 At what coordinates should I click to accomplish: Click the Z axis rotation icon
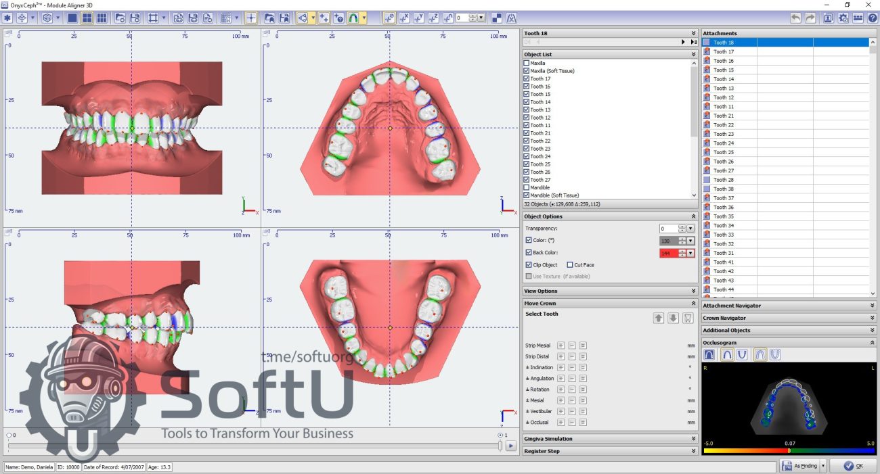click(434, 18)
